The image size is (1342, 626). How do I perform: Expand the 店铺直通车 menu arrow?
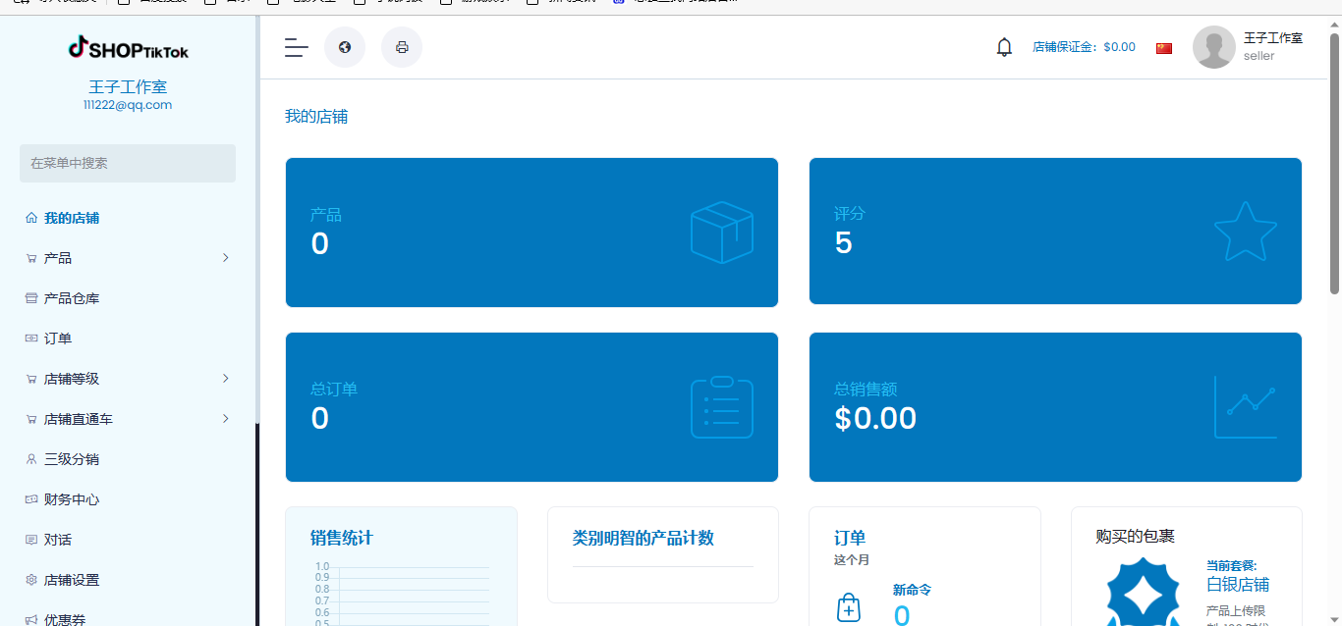[x=225, y=419]
